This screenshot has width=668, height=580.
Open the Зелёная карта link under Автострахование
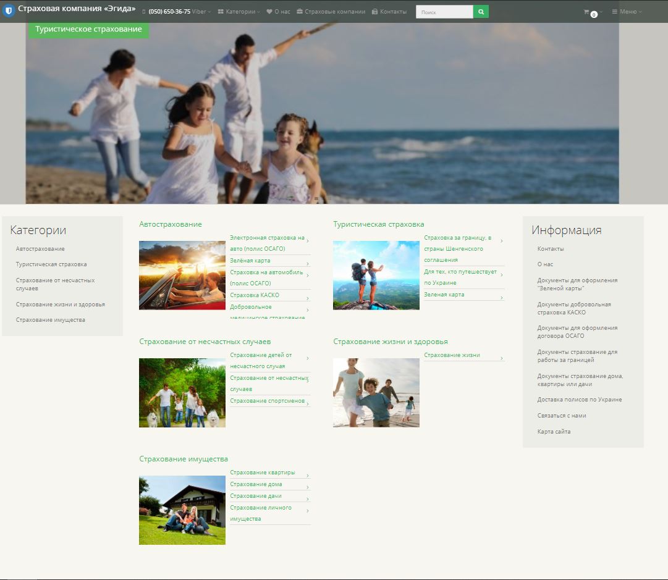point(250,260)
